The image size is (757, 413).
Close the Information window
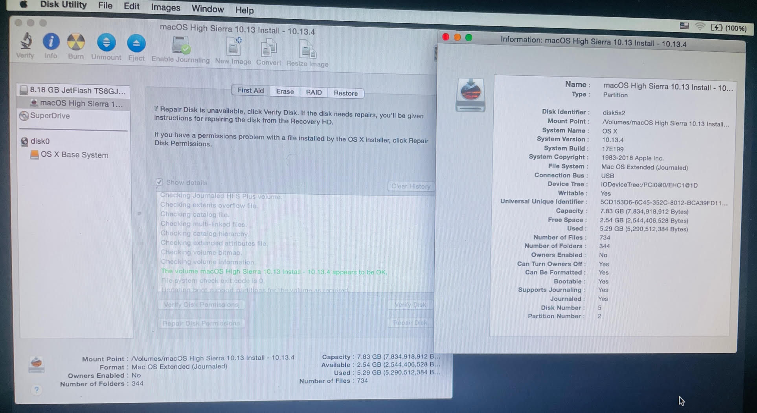tap(446, 37)
